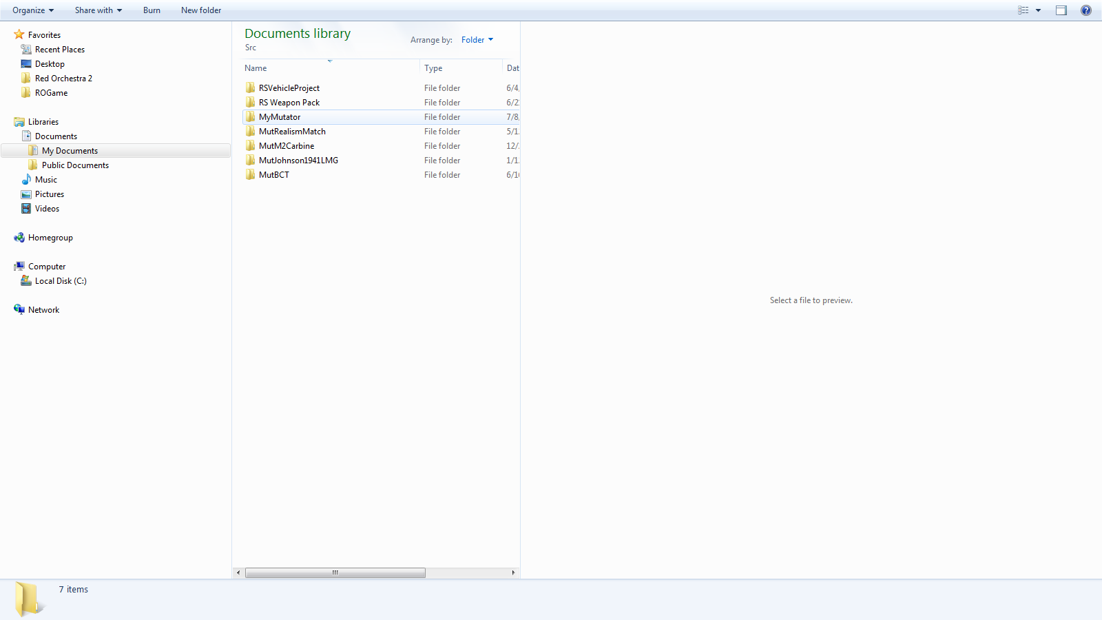
Task: Open the Help question-mark icon
Action: click(1086, 10)
